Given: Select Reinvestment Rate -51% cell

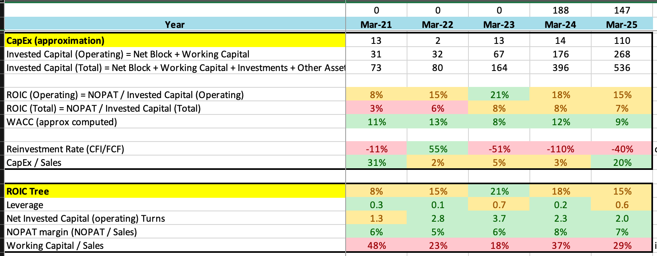Looking at the screenshot, I should pyautogui.click(x=499, y=149).
